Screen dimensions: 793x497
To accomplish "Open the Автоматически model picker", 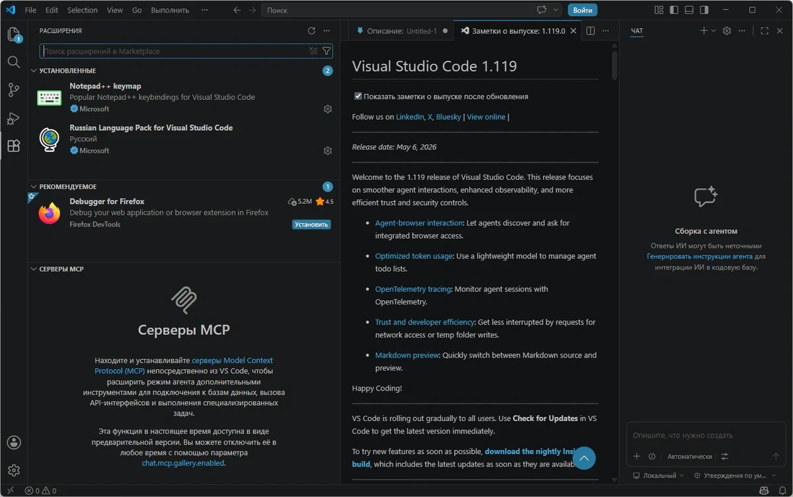I will click(x=690, y=456).
